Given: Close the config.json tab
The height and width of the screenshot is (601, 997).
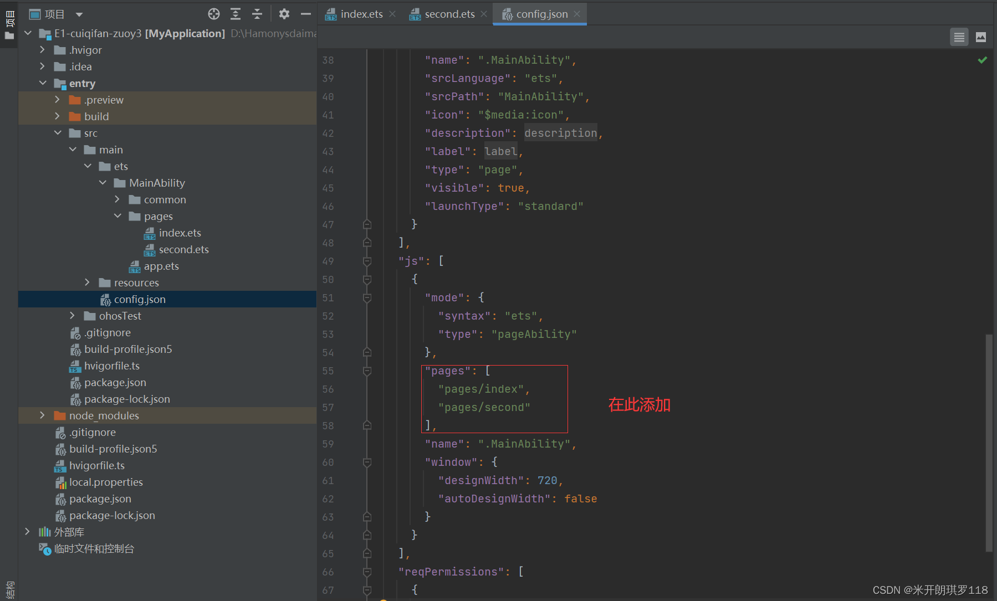Looking at the screenshot, I should coord(577,14).
